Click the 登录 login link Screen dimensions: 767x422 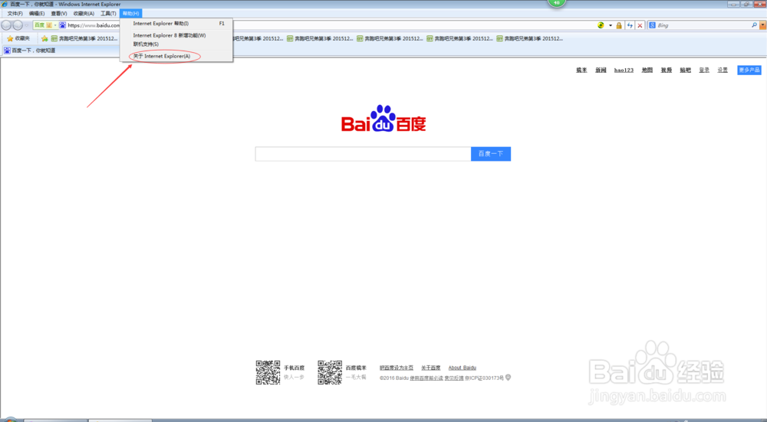pos(704,70)
